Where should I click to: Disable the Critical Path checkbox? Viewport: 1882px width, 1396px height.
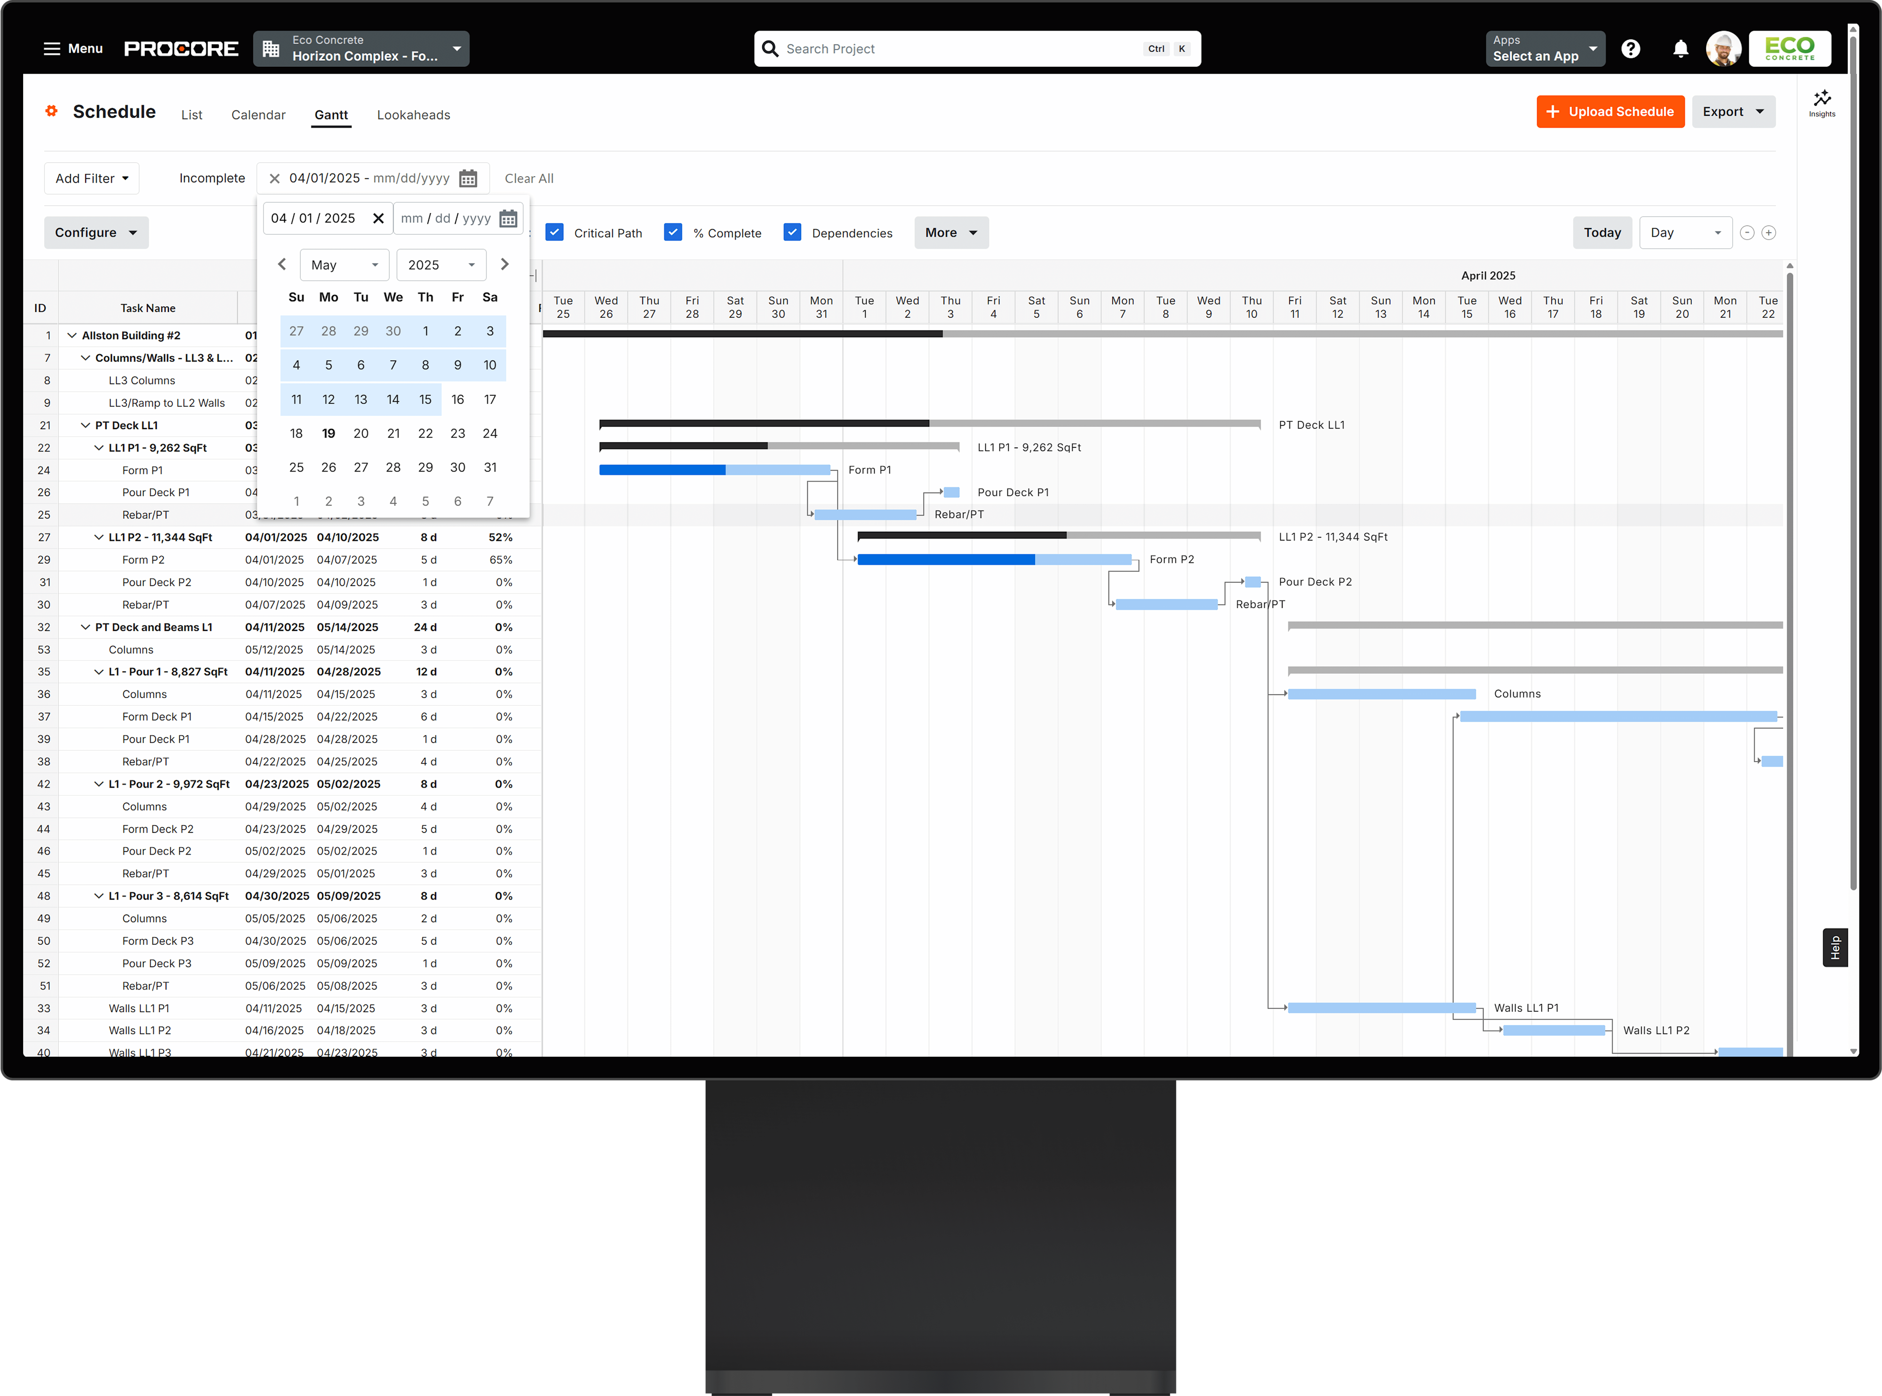(x=555, y=232)
